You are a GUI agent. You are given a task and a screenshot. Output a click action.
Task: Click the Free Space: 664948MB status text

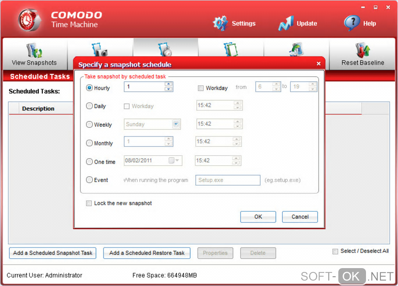coord(165,275)
